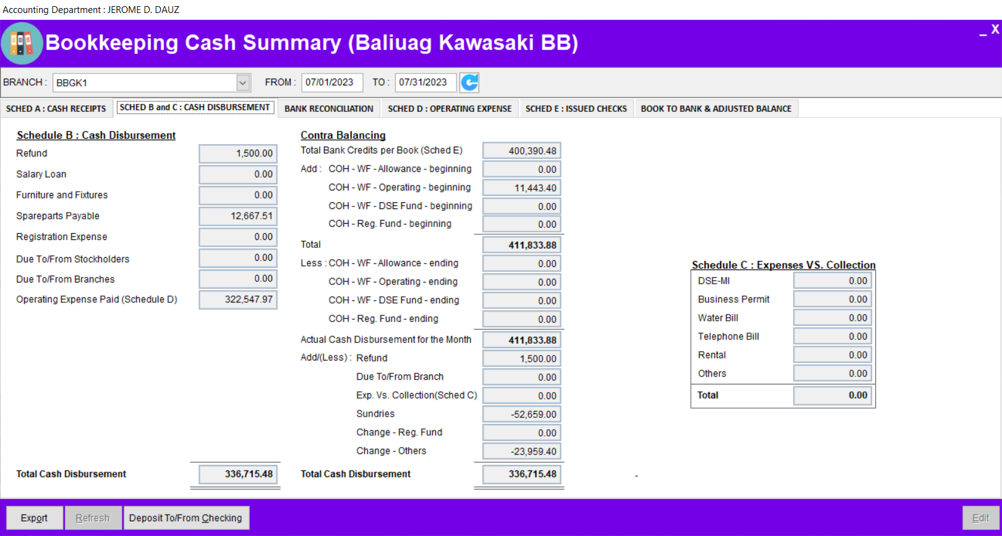Open the BRANCH dropdown arrow
Viewport: 1002px width, 536px height.
tap(243, 82)
